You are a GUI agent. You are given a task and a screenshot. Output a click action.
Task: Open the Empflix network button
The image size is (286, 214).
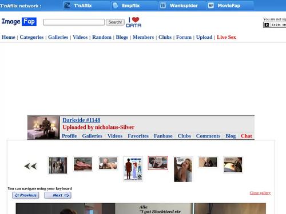pos(134,6)
